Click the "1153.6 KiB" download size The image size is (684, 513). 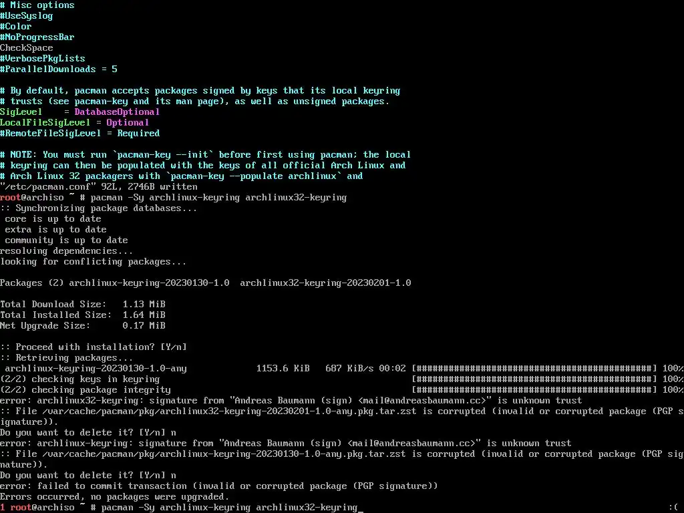[283, 369]
